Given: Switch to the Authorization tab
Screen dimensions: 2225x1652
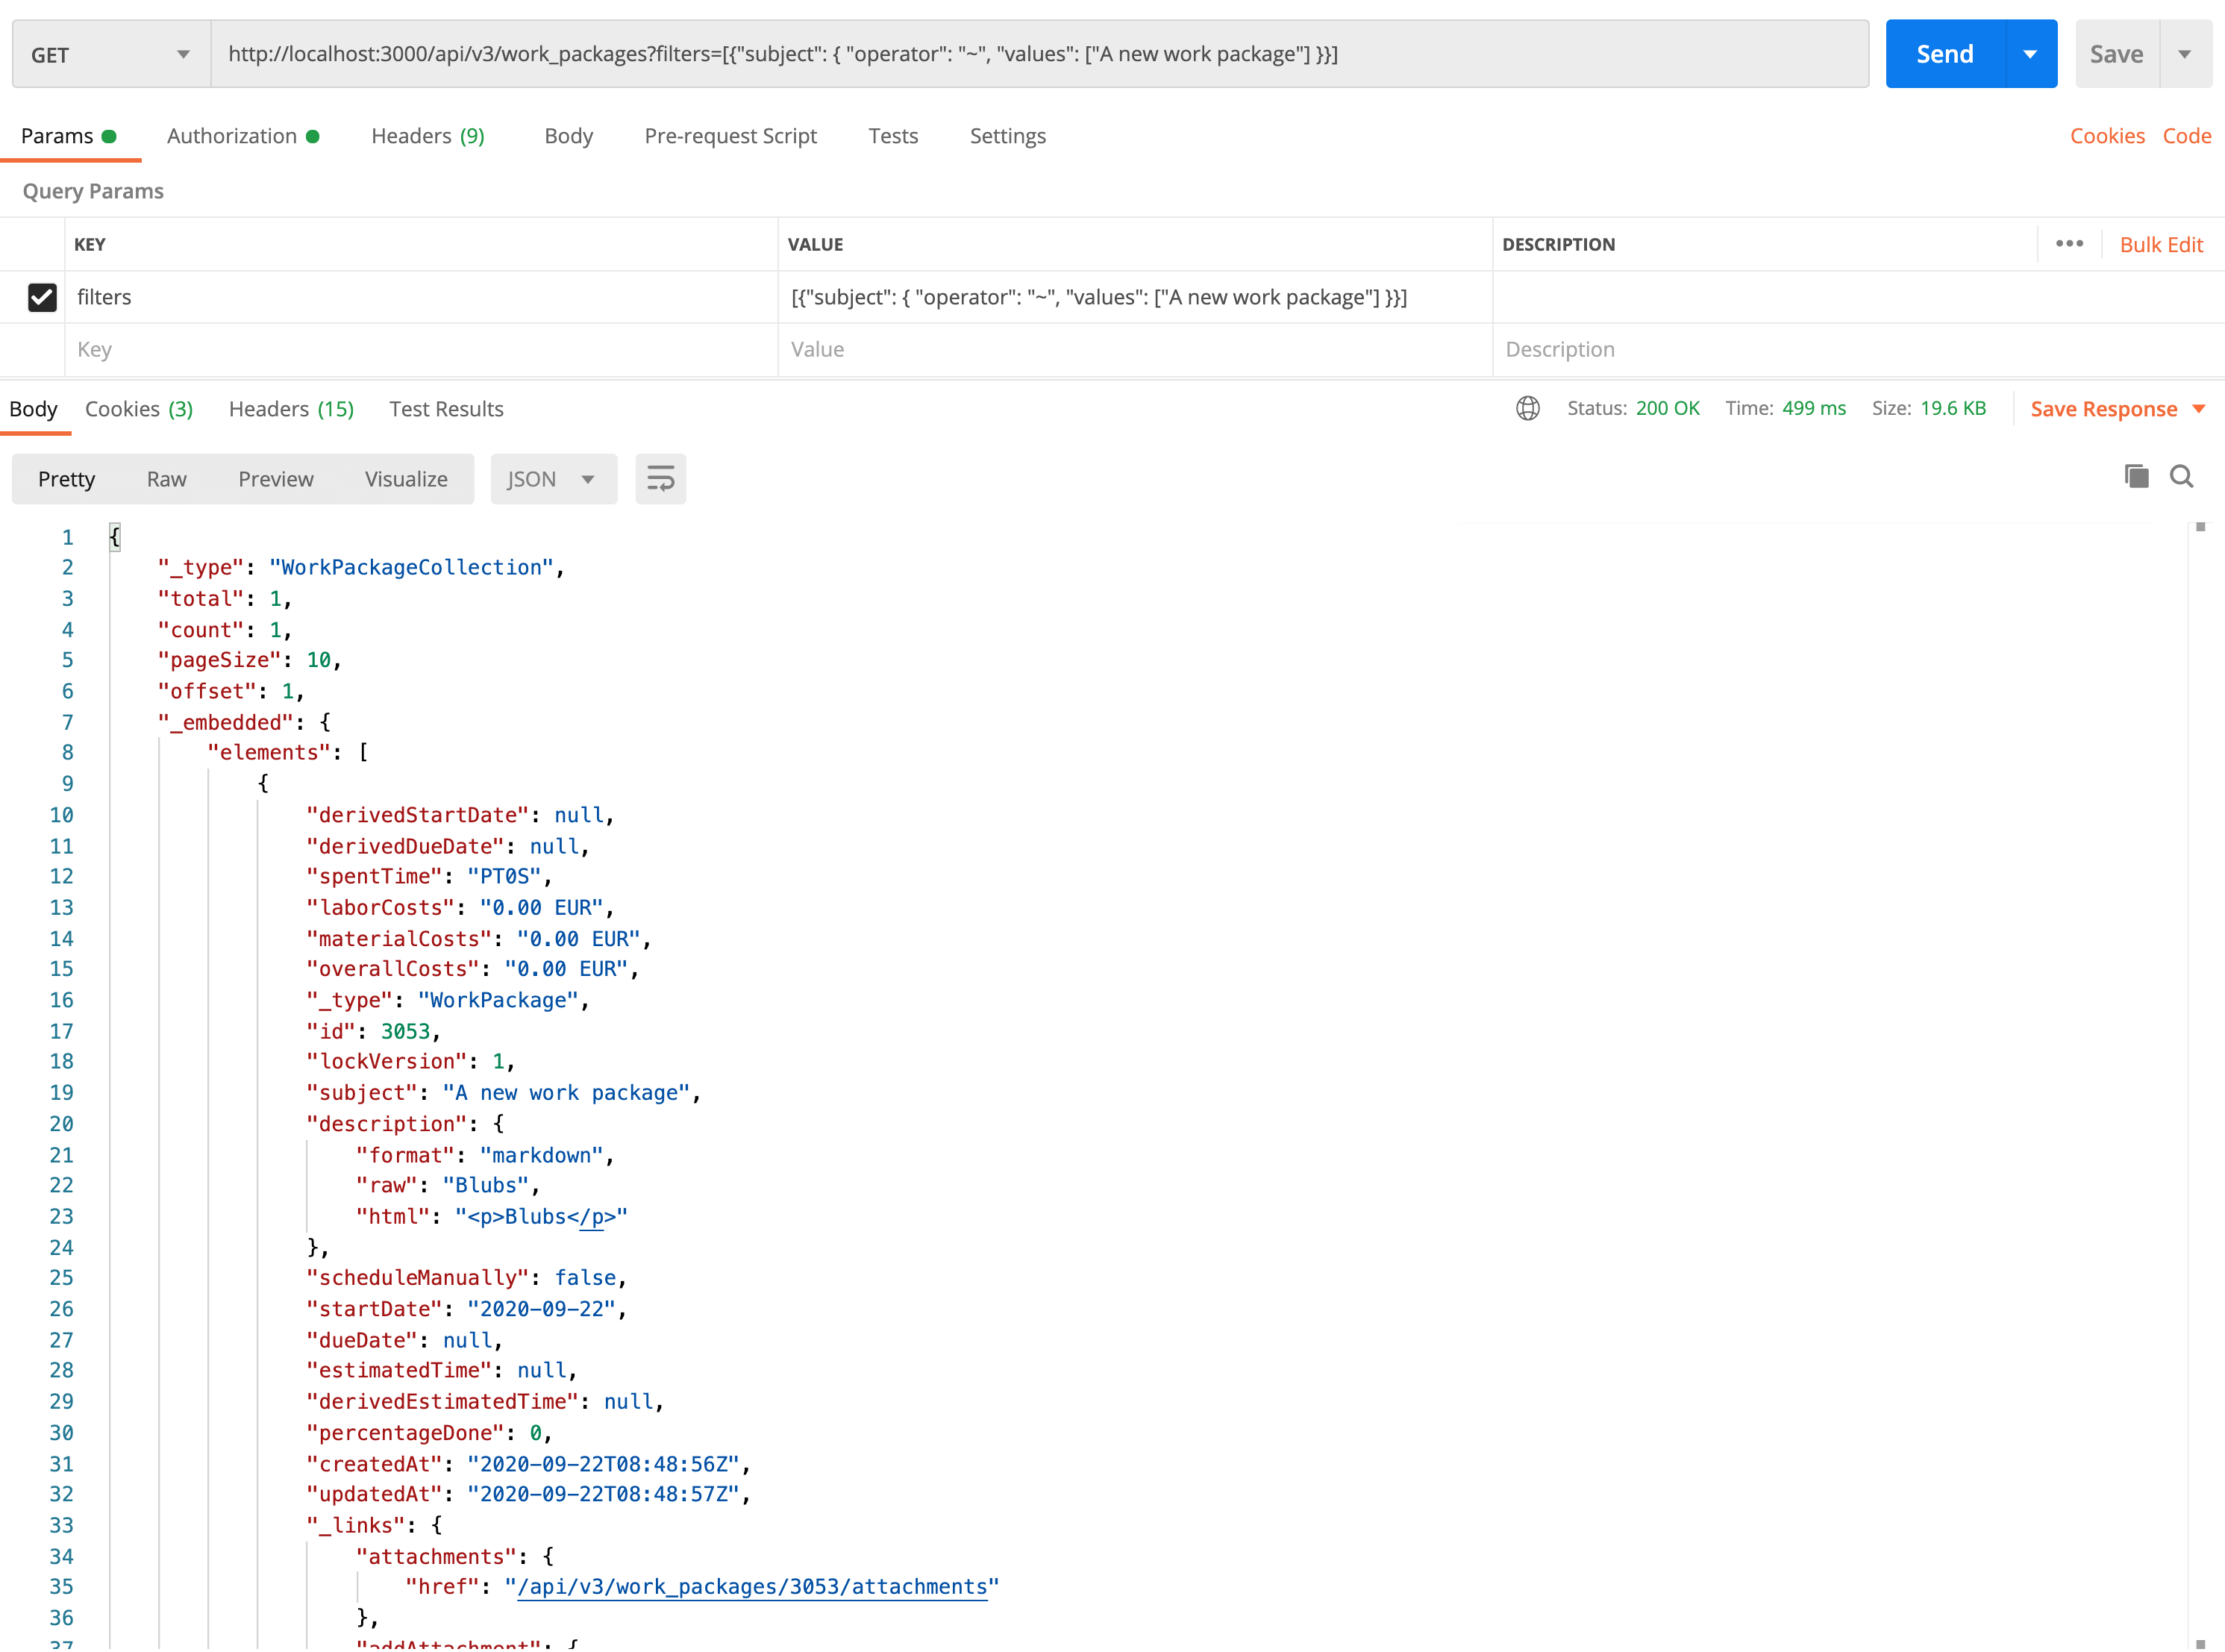Looking at the screenshot, I should tap(232, 135).
